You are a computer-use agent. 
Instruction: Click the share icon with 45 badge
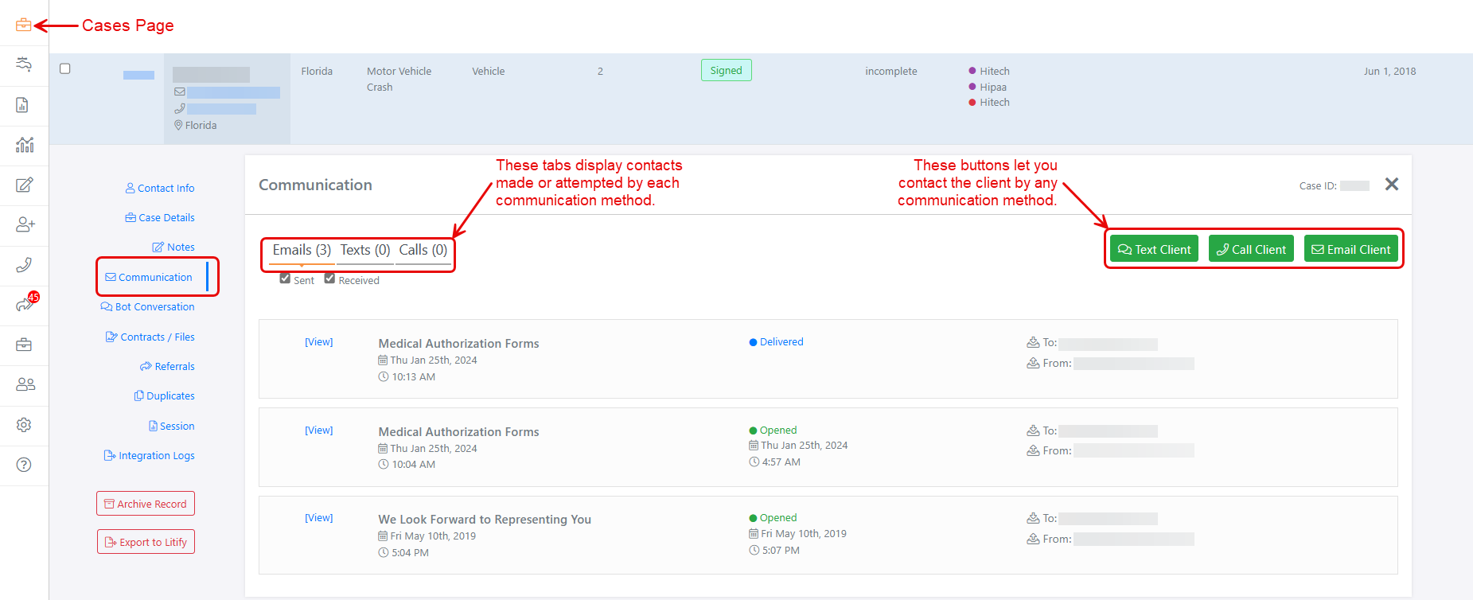[x=25, y=305]
